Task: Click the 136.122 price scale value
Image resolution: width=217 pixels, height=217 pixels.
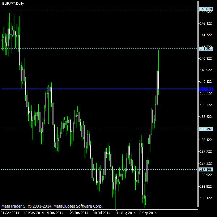Action: 206,198
